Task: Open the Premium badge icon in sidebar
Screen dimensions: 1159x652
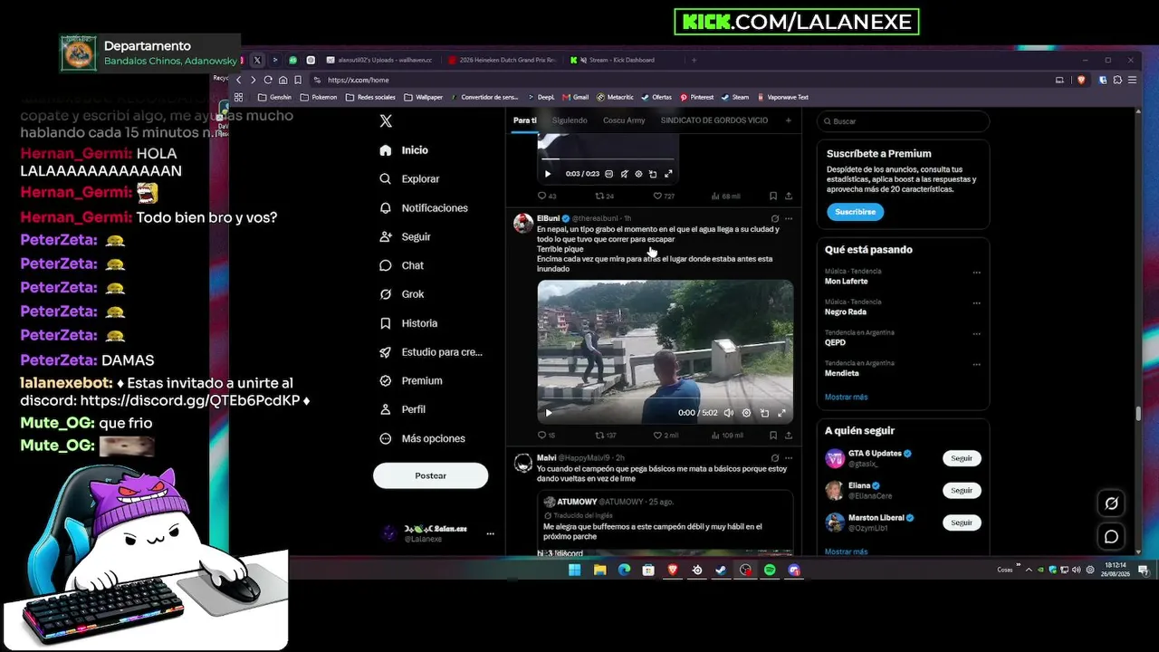Action: tap(386, 381)
